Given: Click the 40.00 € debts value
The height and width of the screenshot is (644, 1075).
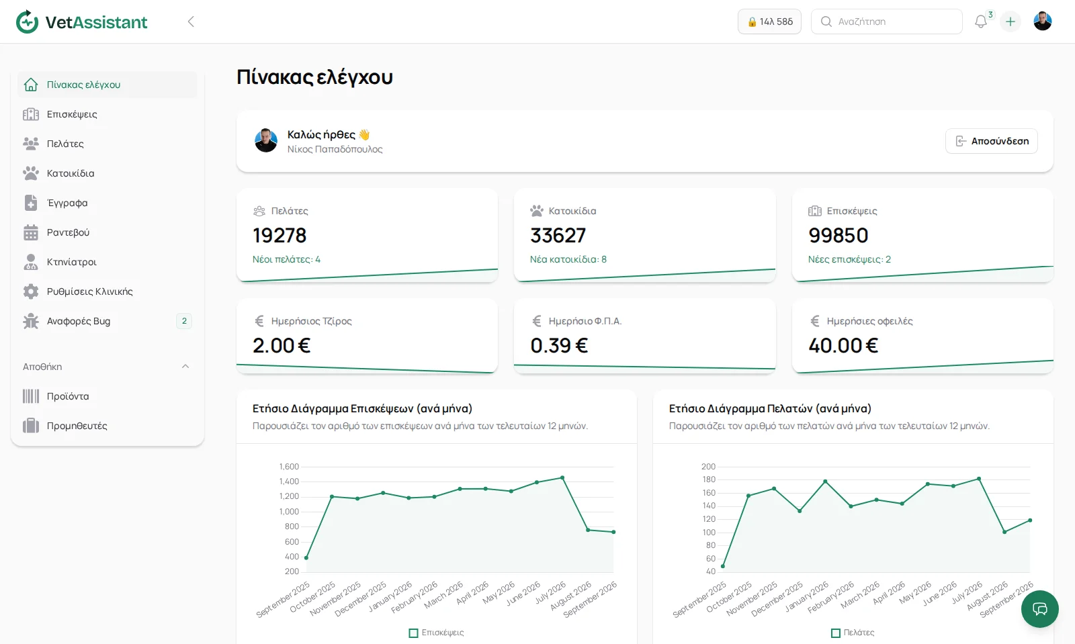Looking at the screenshot, I should coord(843,346).
